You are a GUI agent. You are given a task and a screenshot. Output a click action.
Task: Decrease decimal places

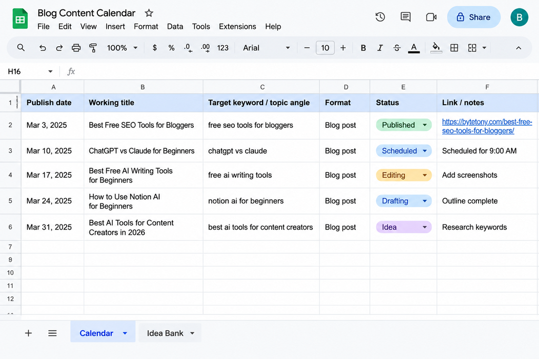tap(188, 48)
